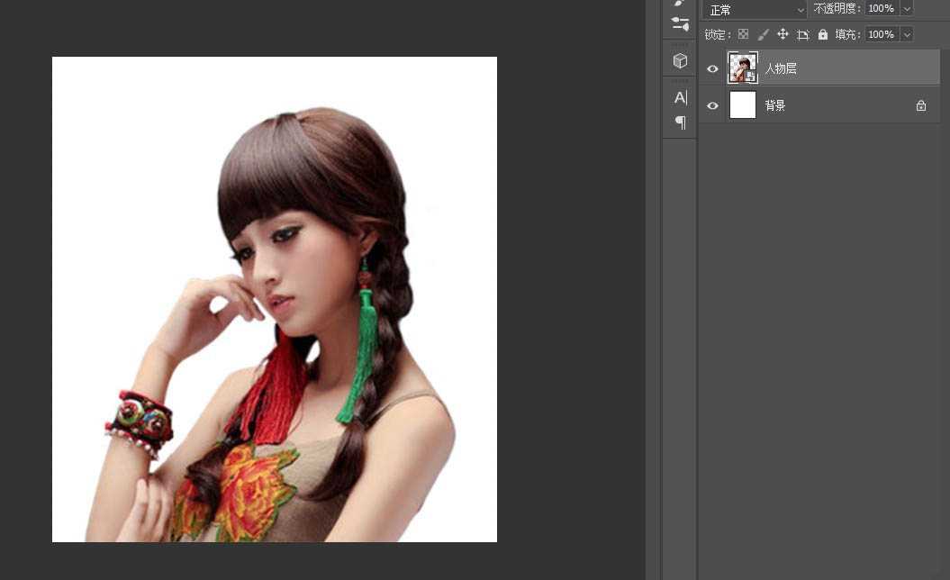The width and height of the screenshot is (950, 580).
Task: Click the lock image pixels brush icon
Action: [x=763, y=34]
